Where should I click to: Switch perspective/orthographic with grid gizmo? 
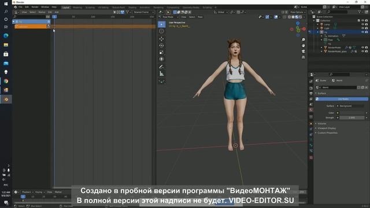point(303,57)
